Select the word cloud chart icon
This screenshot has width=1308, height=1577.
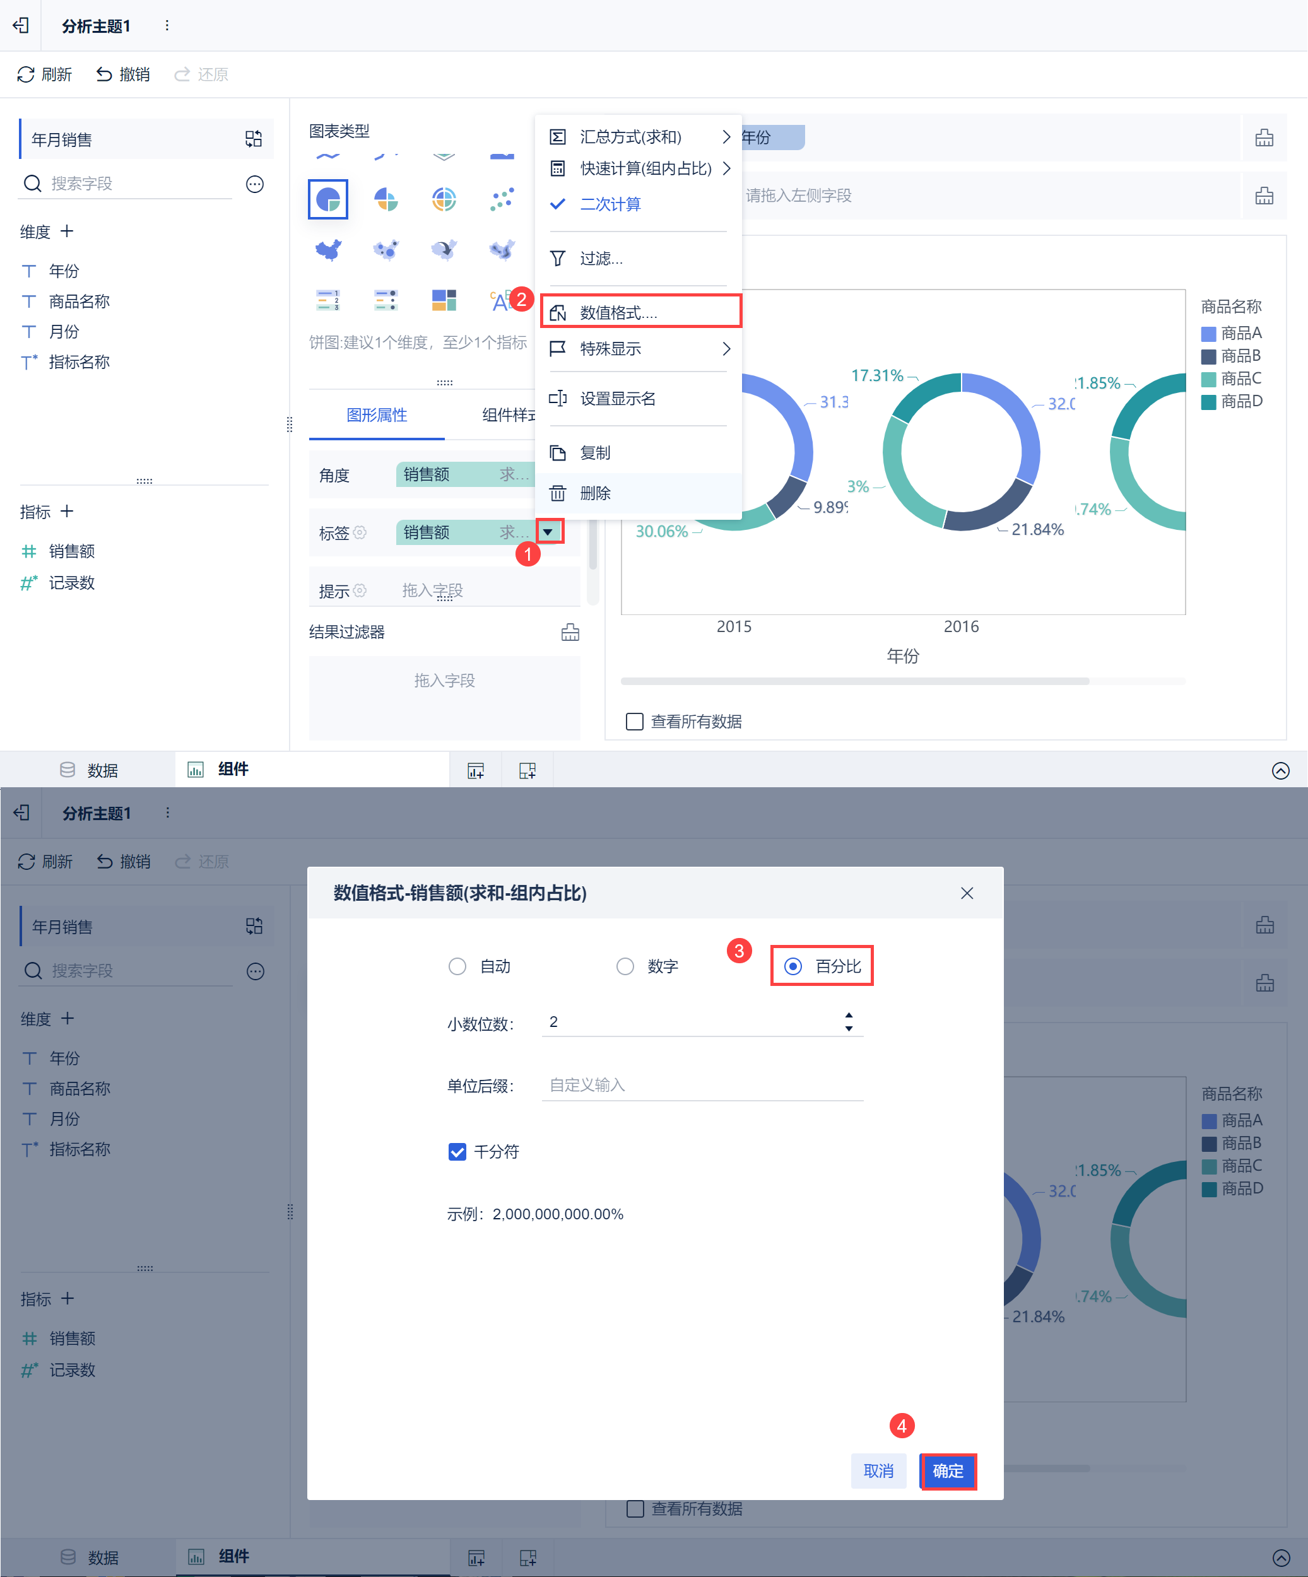(x=500, y=301)
